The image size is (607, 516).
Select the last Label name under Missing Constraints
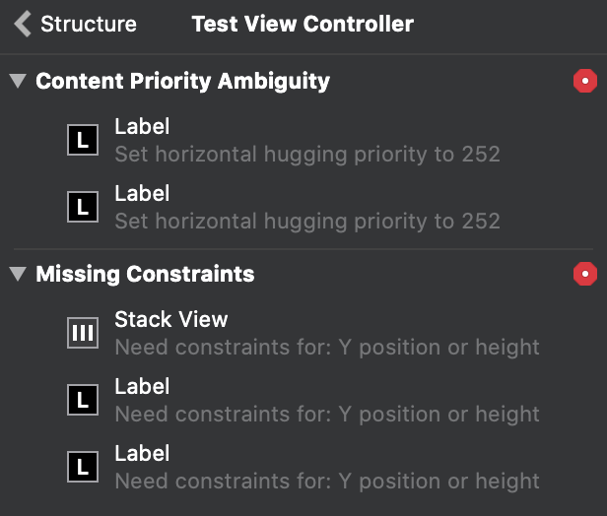[142, 453]
